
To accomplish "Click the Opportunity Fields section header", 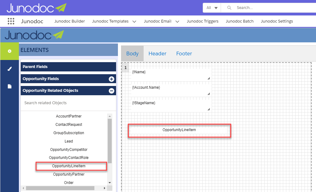I will tap(68, 79).
